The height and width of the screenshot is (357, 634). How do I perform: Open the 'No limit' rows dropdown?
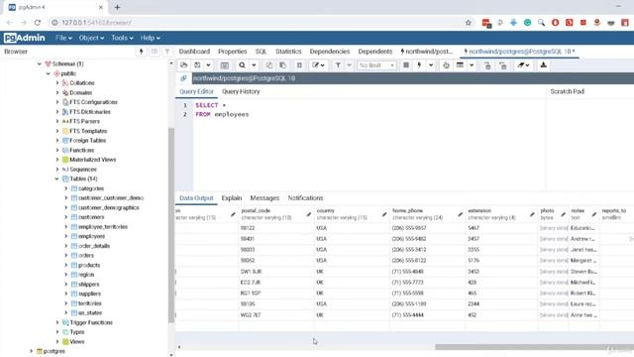pyautogui.click(x=376, y=65)
